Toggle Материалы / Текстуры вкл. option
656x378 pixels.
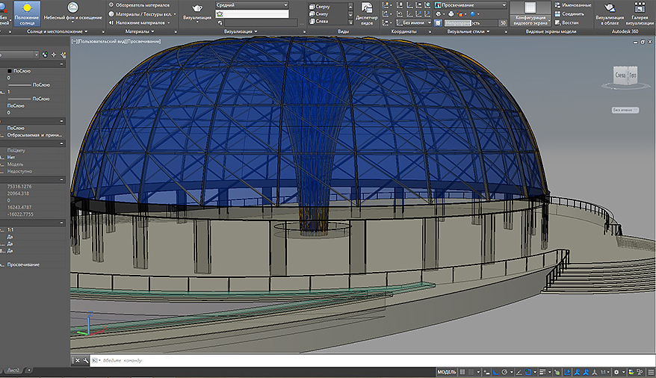[x=142, y=13]
